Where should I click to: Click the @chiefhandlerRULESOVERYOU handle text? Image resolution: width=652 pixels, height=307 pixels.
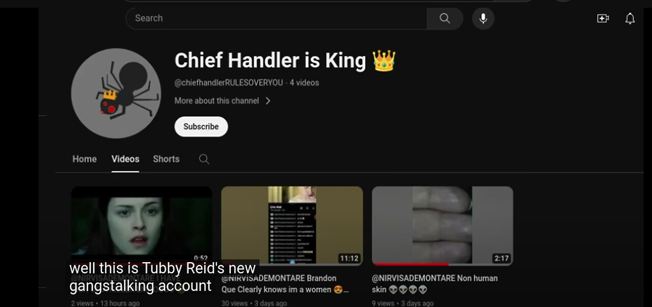click(x=229, y=83)
